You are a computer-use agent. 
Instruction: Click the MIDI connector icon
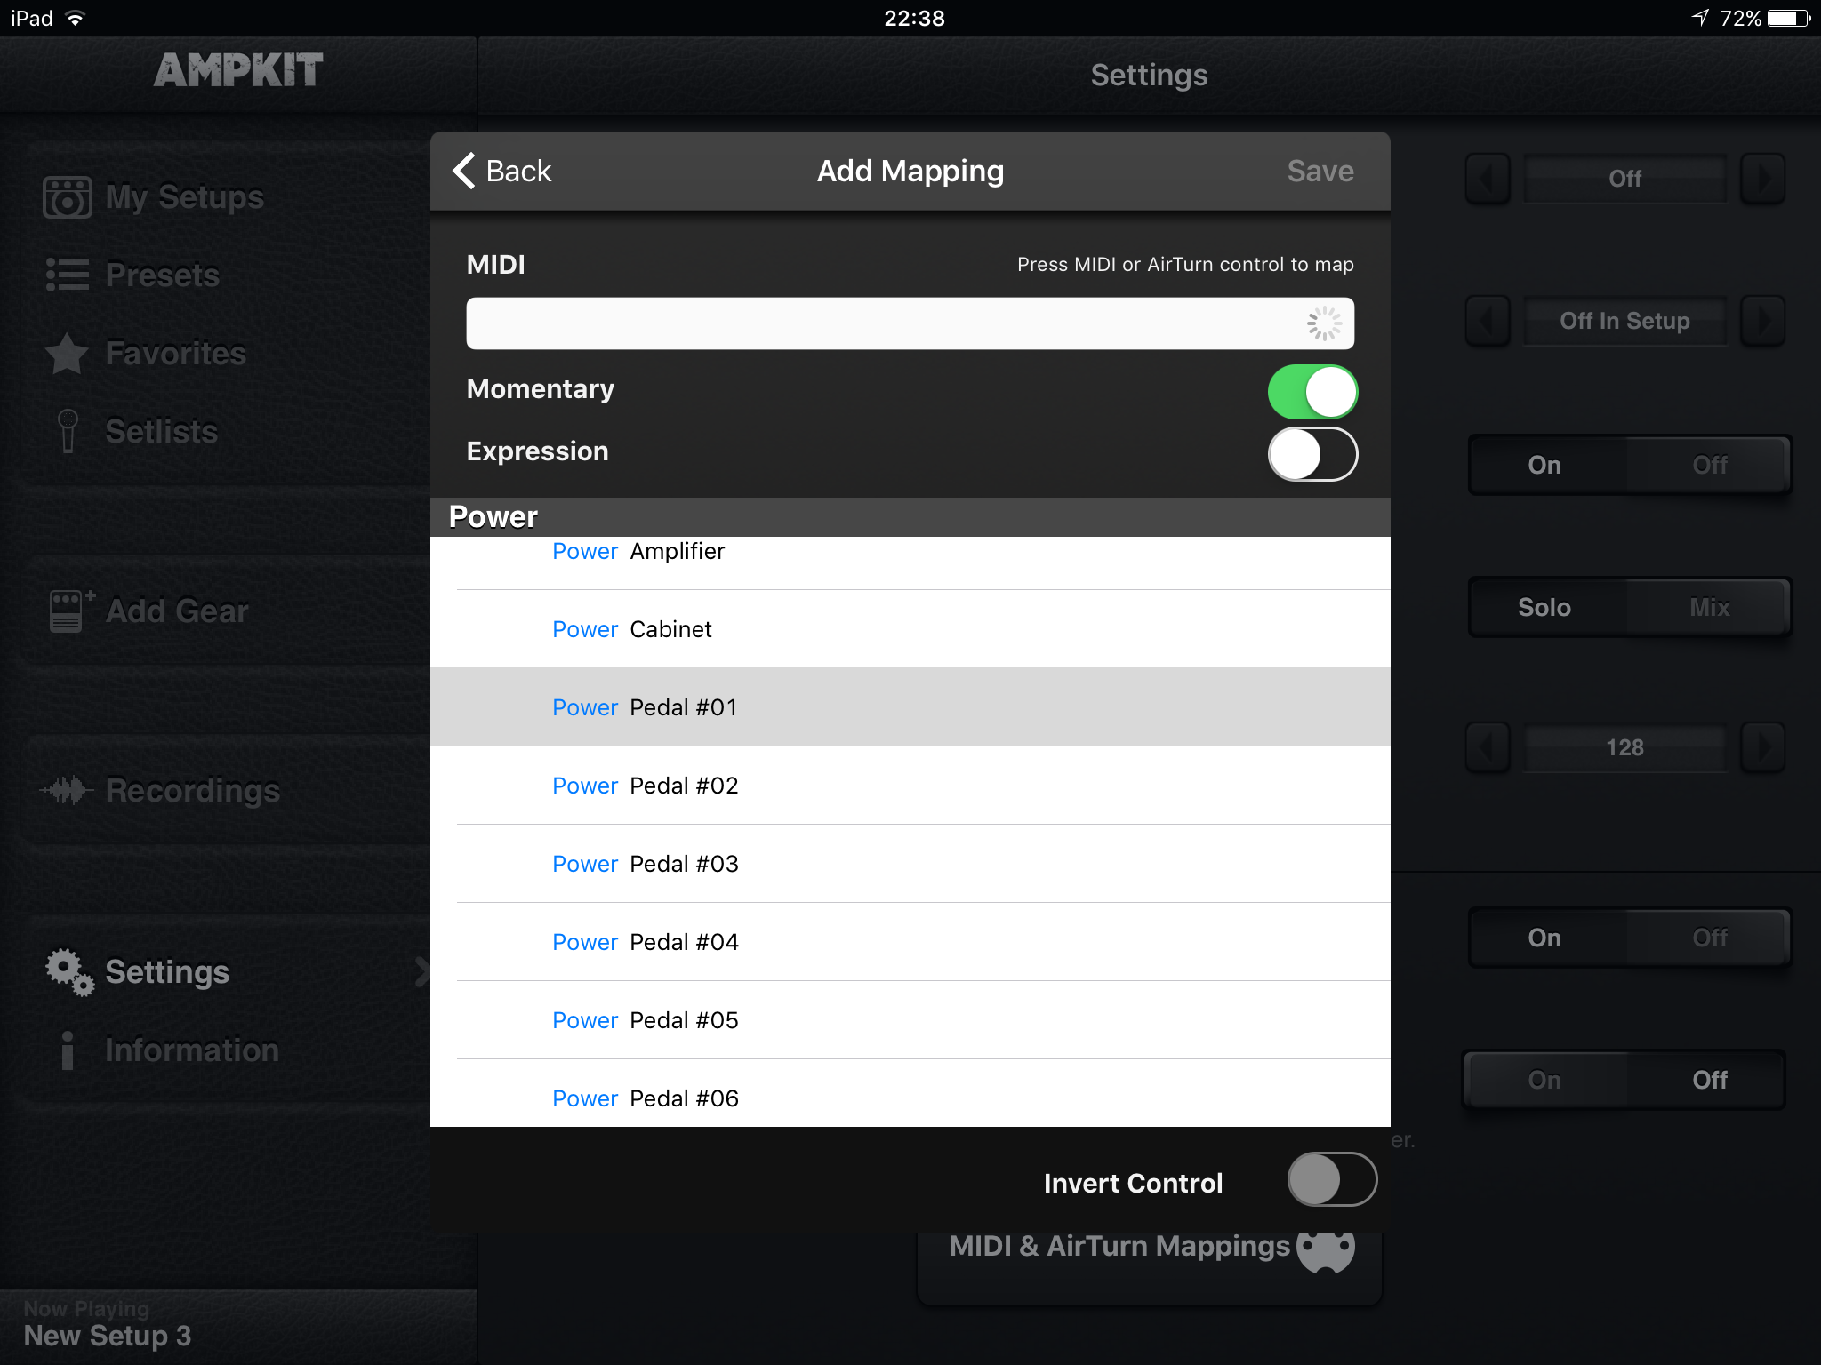(x=1326, y=1251)
